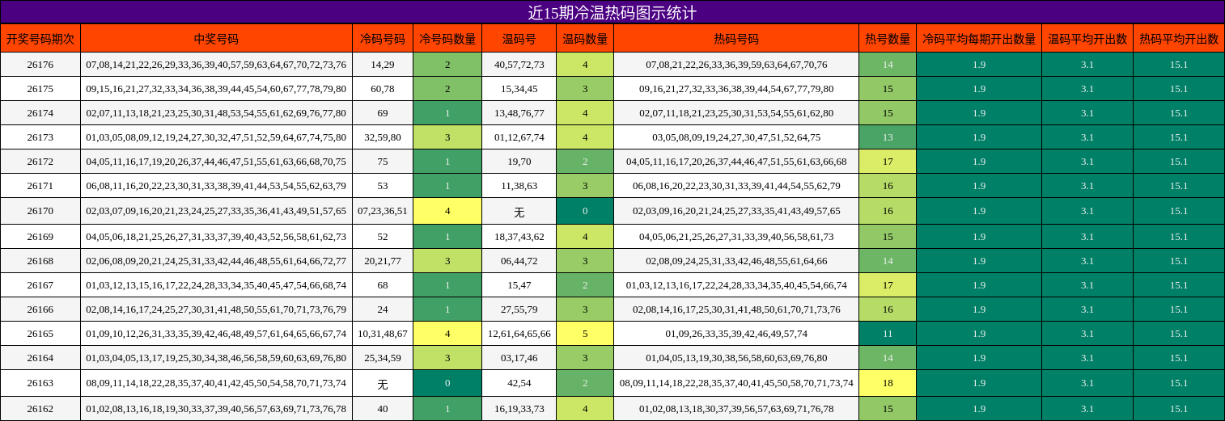This screenshot has height=421, width=1225.
Task: Click warm count 5 in row 26165
Action: [585, 334]
